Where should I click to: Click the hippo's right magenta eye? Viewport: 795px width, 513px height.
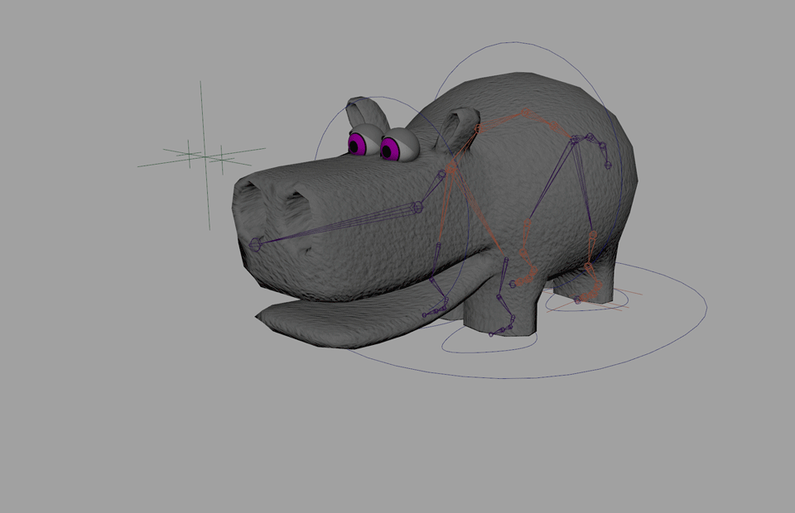(389, 149)
